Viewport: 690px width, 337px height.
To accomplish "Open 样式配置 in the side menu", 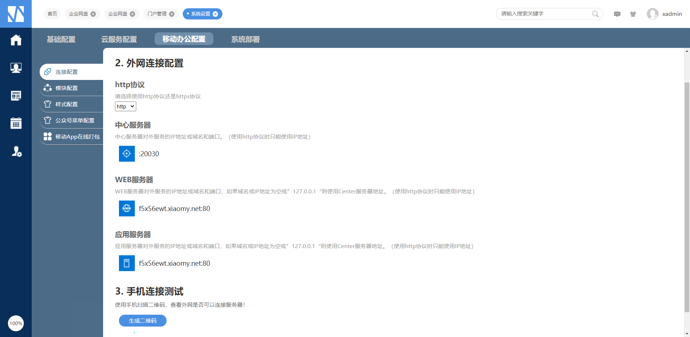I will [x=71, y=104].
